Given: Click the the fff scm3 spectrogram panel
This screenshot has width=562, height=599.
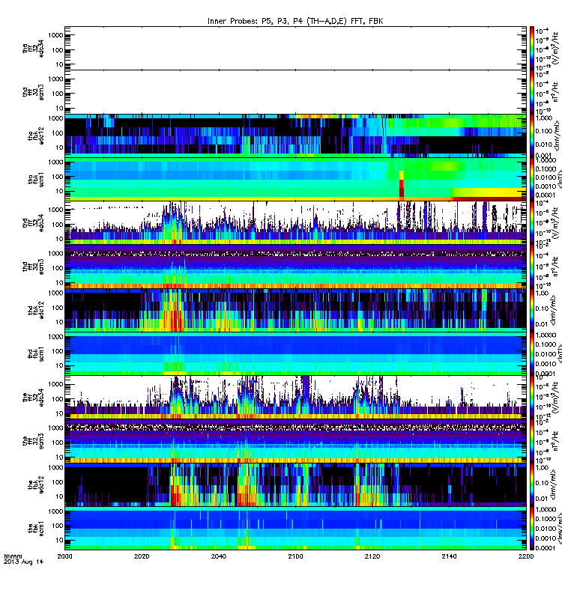Looking at the screenshot, I should point(295,441).
